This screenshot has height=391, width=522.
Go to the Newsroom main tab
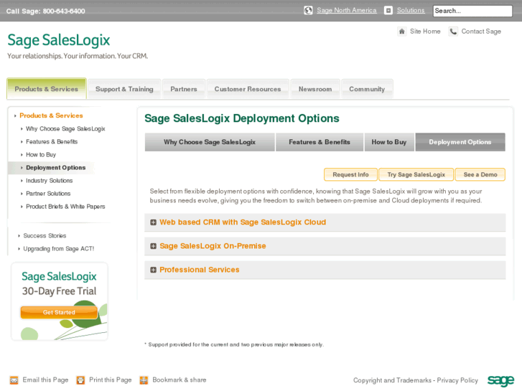pyautogui.click(x=315, y=89)
